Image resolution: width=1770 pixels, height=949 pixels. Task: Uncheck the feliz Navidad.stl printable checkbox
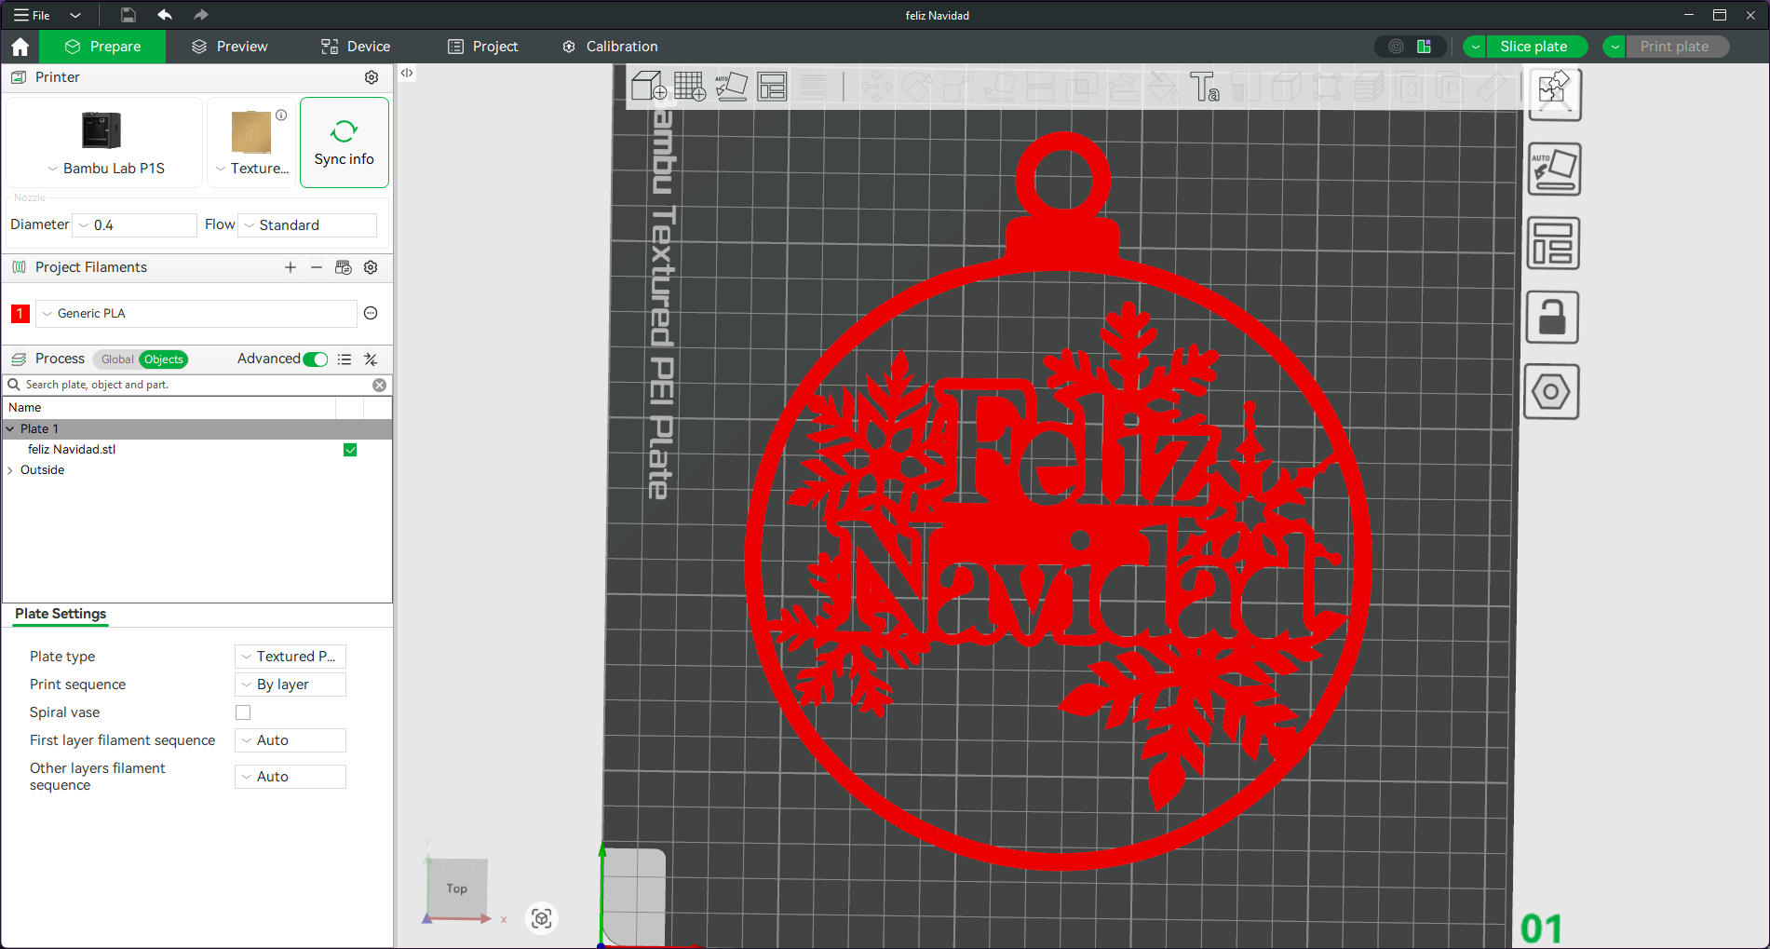click(350, 450)
